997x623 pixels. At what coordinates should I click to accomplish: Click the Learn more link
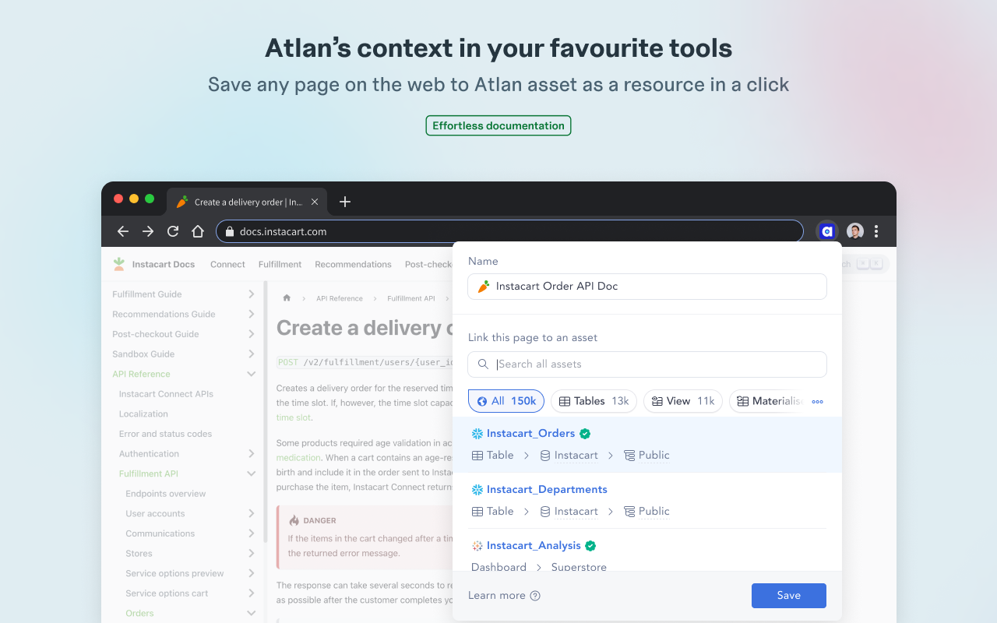(x=497, y=596)
